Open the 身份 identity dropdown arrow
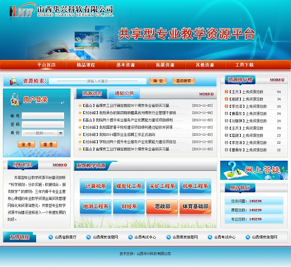Viewport: 291px width, 267px height. (x=61, y=133)
